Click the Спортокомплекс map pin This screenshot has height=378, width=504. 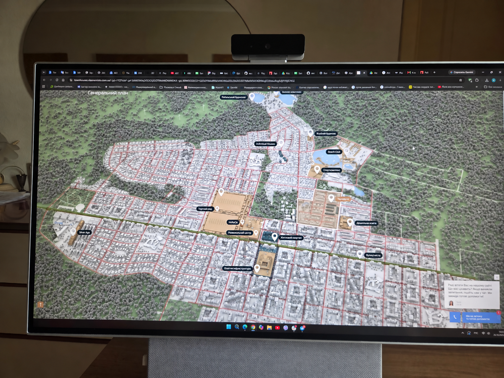(x=317, y=169)
